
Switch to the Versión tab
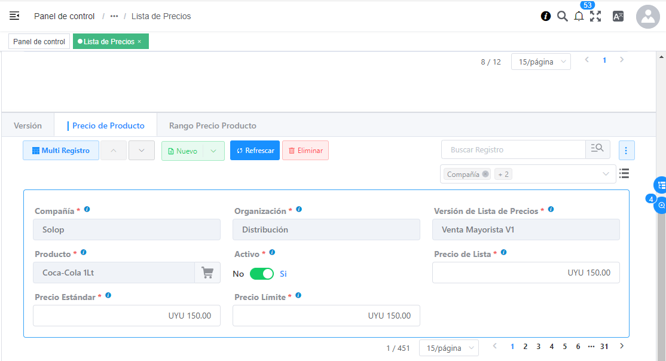pos(28,126)
